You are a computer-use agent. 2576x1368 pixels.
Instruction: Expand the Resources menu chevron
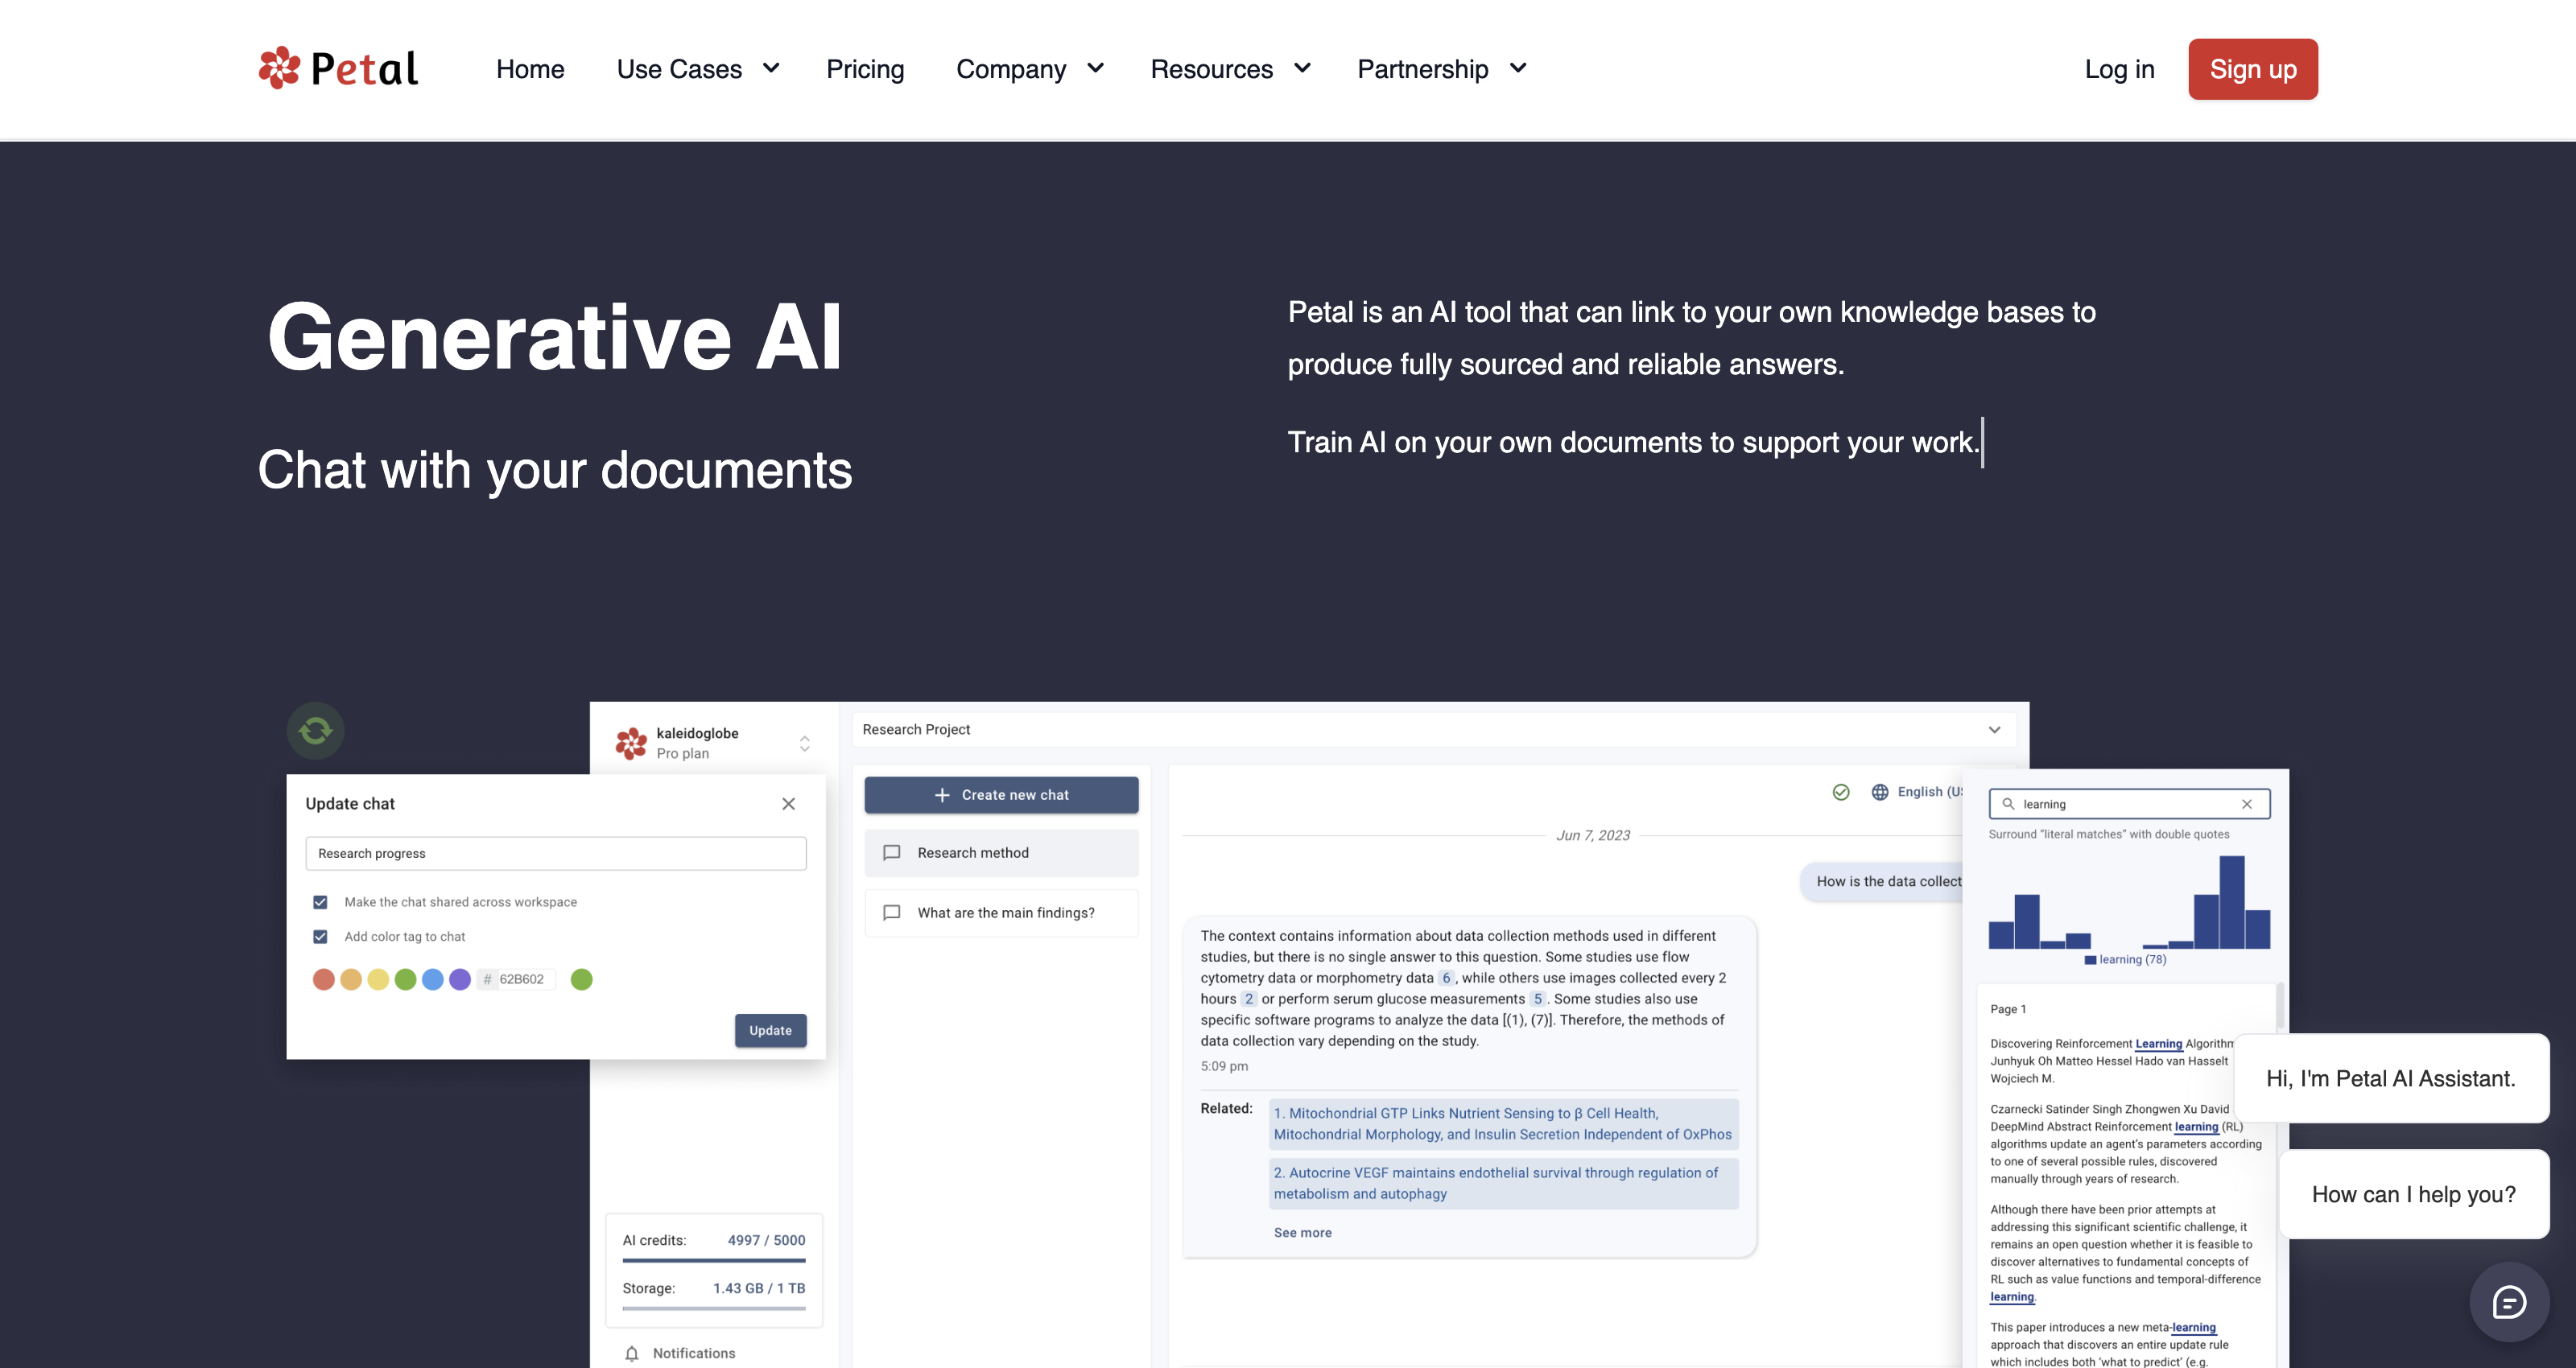1302,68
